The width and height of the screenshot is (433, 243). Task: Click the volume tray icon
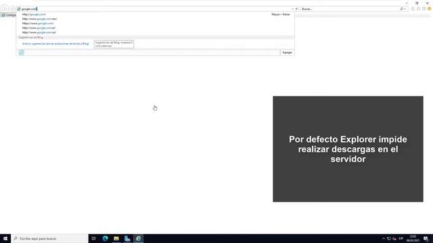[394, 238]
